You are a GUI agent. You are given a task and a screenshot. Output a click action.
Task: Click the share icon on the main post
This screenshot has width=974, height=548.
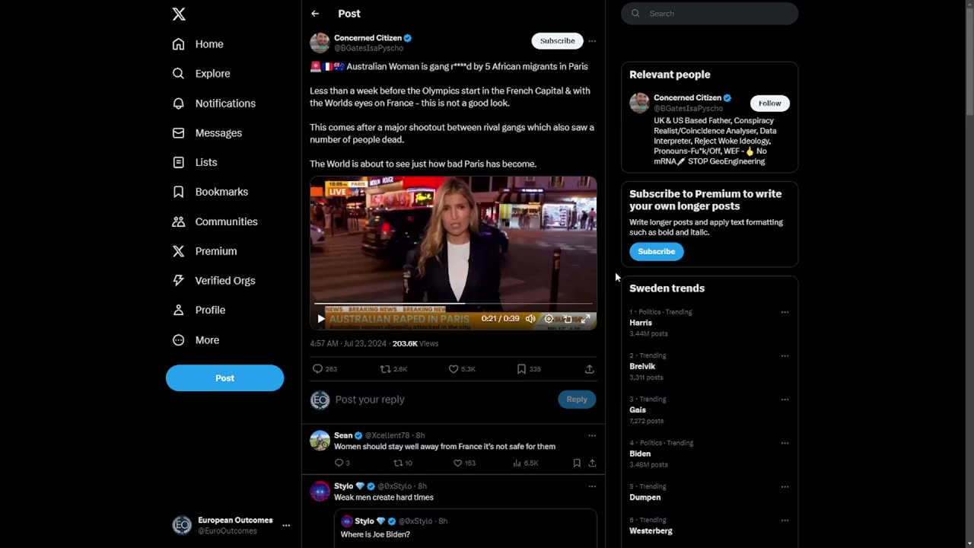coord(589,369)
